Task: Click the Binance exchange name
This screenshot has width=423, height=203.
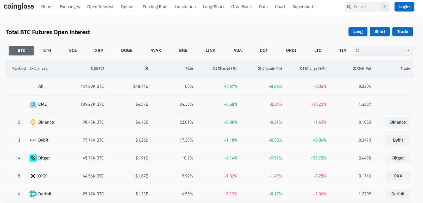Action: pyautogui.click(x=46, y=122)
